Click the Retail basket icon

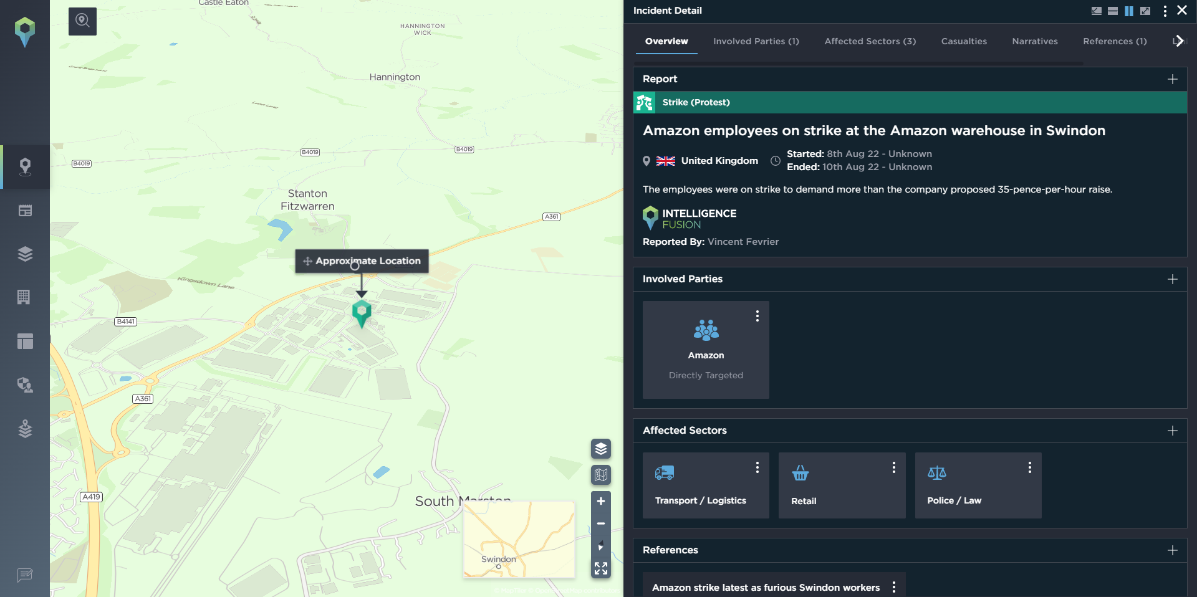[x=800, y=473]
